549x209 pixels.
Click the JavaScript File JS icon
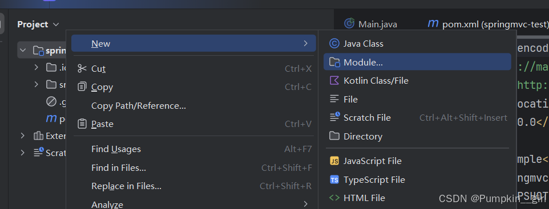point(334,161)
